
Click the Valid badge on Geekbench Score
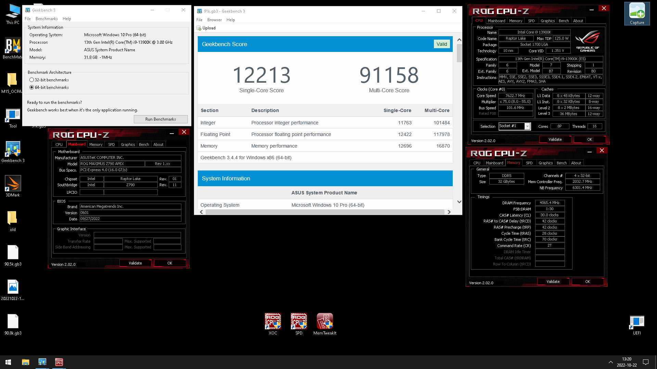tap(442, 44)
